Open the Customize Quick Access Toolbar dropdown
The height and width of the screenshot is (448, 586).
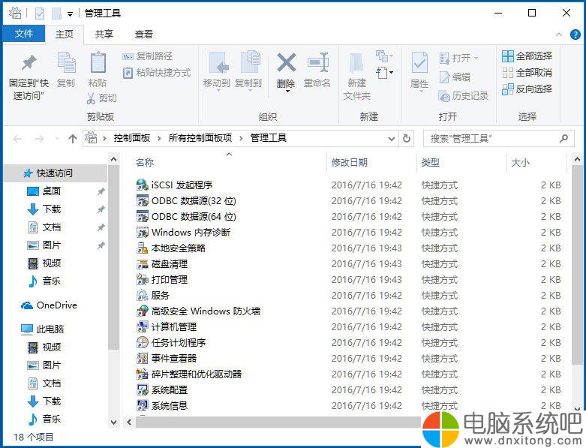click(70, 14)
